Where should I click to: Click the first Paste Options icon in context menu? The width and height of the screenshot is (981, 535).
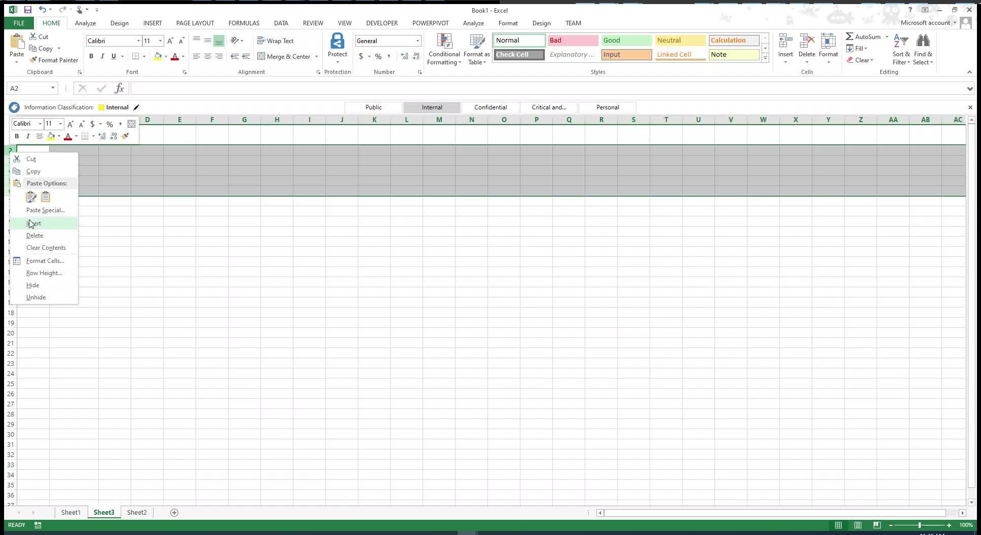click(31, 197)
